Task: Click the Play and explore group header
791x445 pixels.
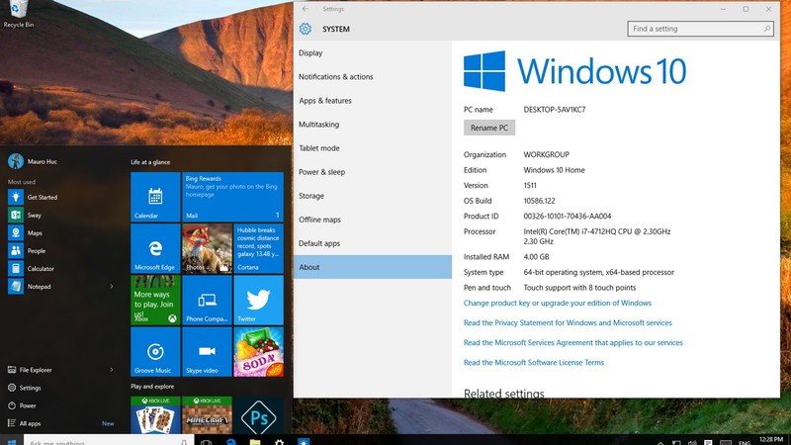Action: (x=152, y=387)
